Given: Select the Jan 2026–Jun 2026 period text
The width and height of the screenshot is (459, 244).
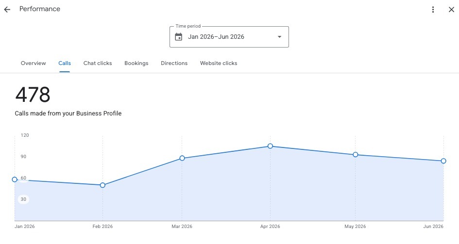Looking at the screenshot, I should (216, 37).
